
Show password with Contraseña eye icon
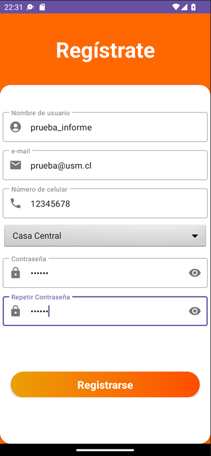click(195, 273)
